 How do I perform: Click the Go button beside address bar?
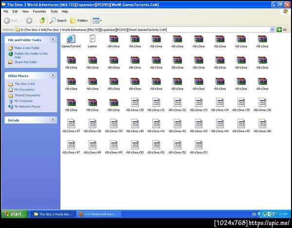tap(282, 30)
